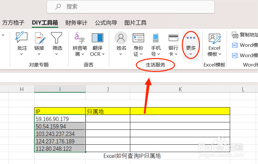Image resolution: width=258 pixels, height=164 pixels.
Task: Select cell with 124.237.176.189
Action: click(60, 141)
